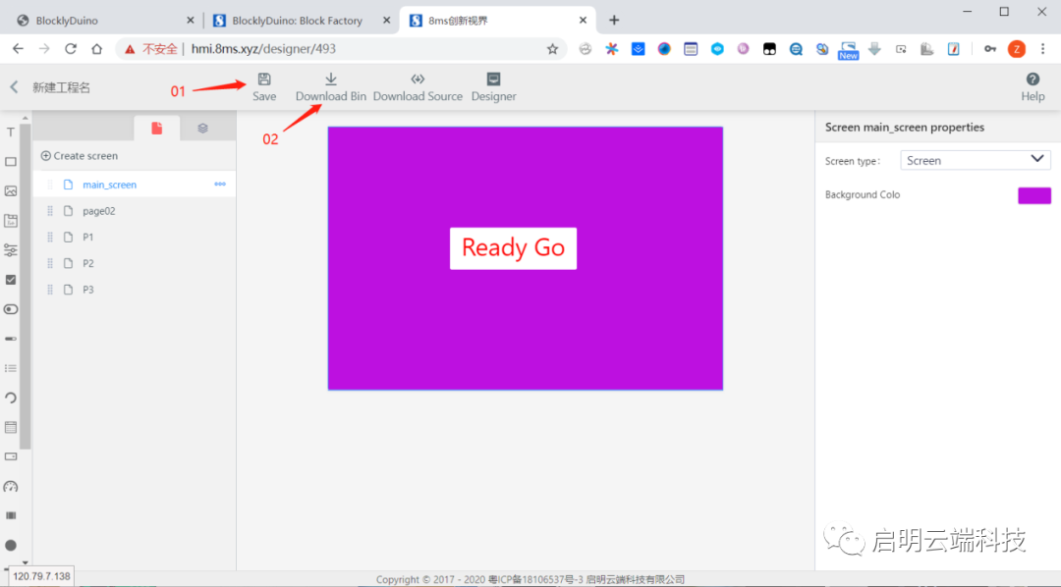Open the Designer toolbar item
This screenshot has height=587, width=1061.
pos(493,87)
